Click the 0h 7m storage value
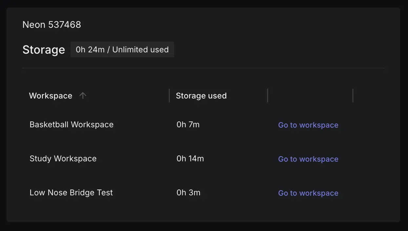This screenshot has width=408, height=231. click(x=188, y=124)
